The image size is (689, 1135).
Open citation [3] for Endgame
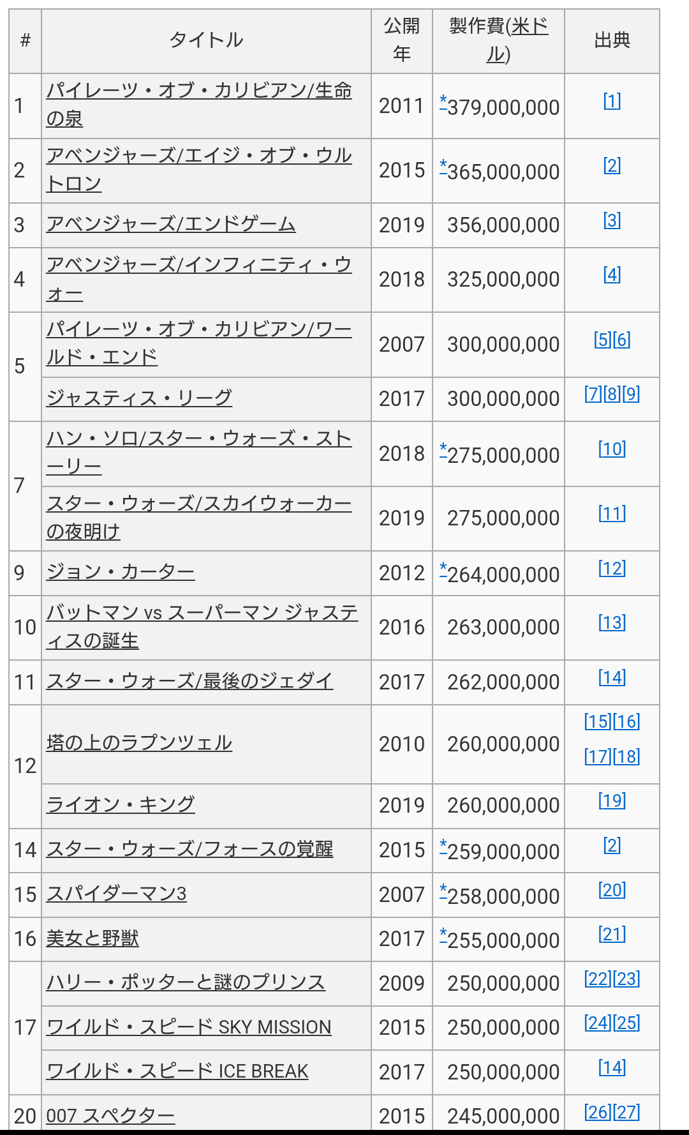pyautogui.click(x=612, y=221)
